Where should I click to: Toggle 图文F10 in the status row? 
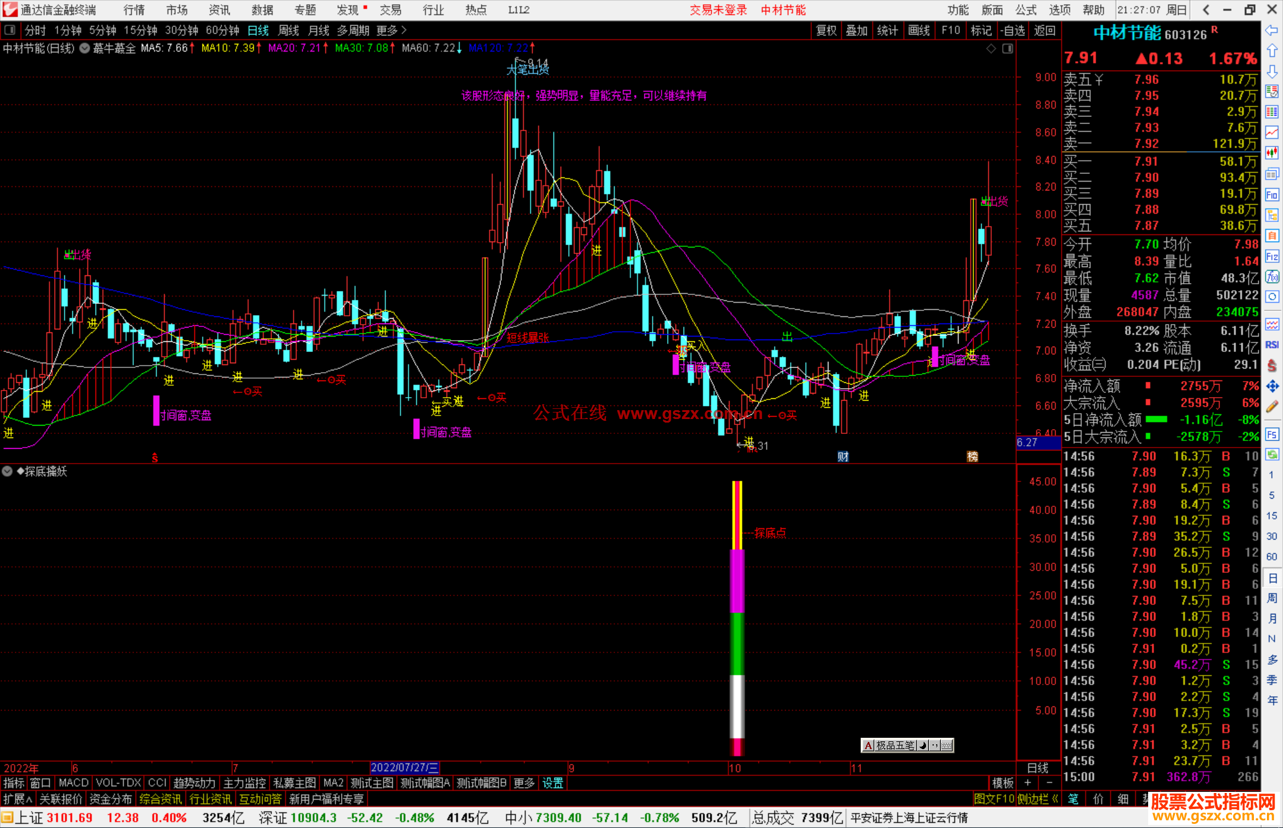pyautogui.click(x=994, y=799)
